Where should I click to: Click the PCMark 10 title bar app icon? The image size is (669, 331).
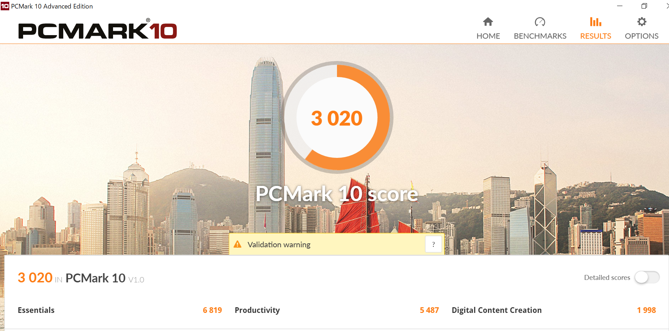5,6
